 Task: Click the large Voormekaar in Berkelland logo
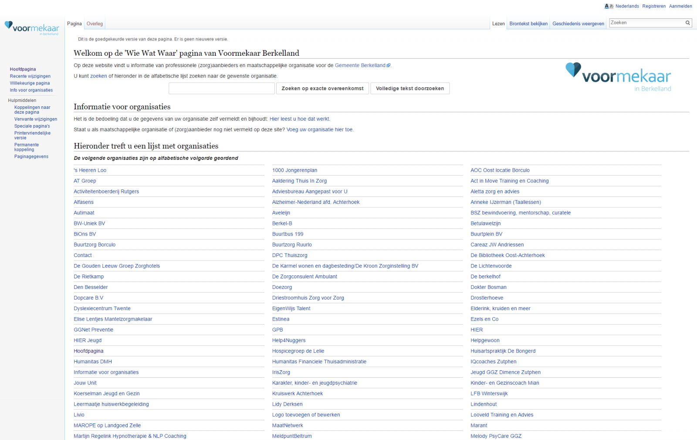(x=618, y=77)
